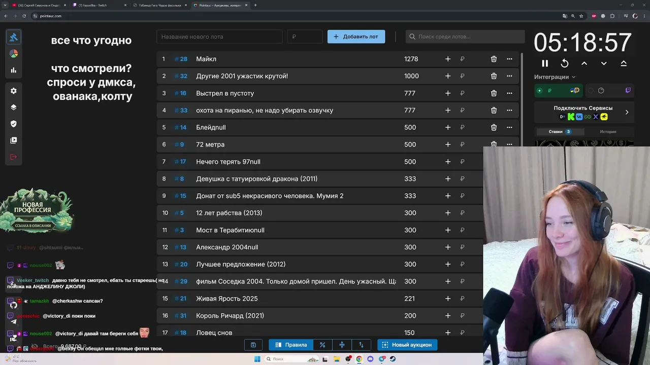
Task: Open more options for Блейдnull lot
Action: tap(509, 127)
